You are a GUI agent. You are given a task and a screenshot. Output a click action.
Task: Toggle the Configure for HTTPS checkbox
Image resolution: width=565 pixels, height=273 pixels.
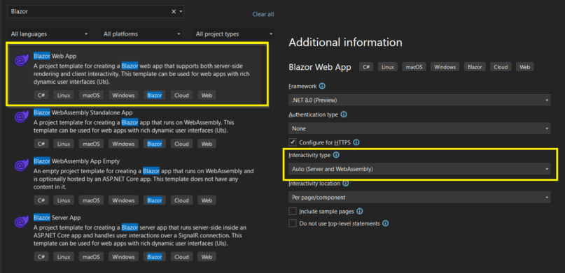292,142
